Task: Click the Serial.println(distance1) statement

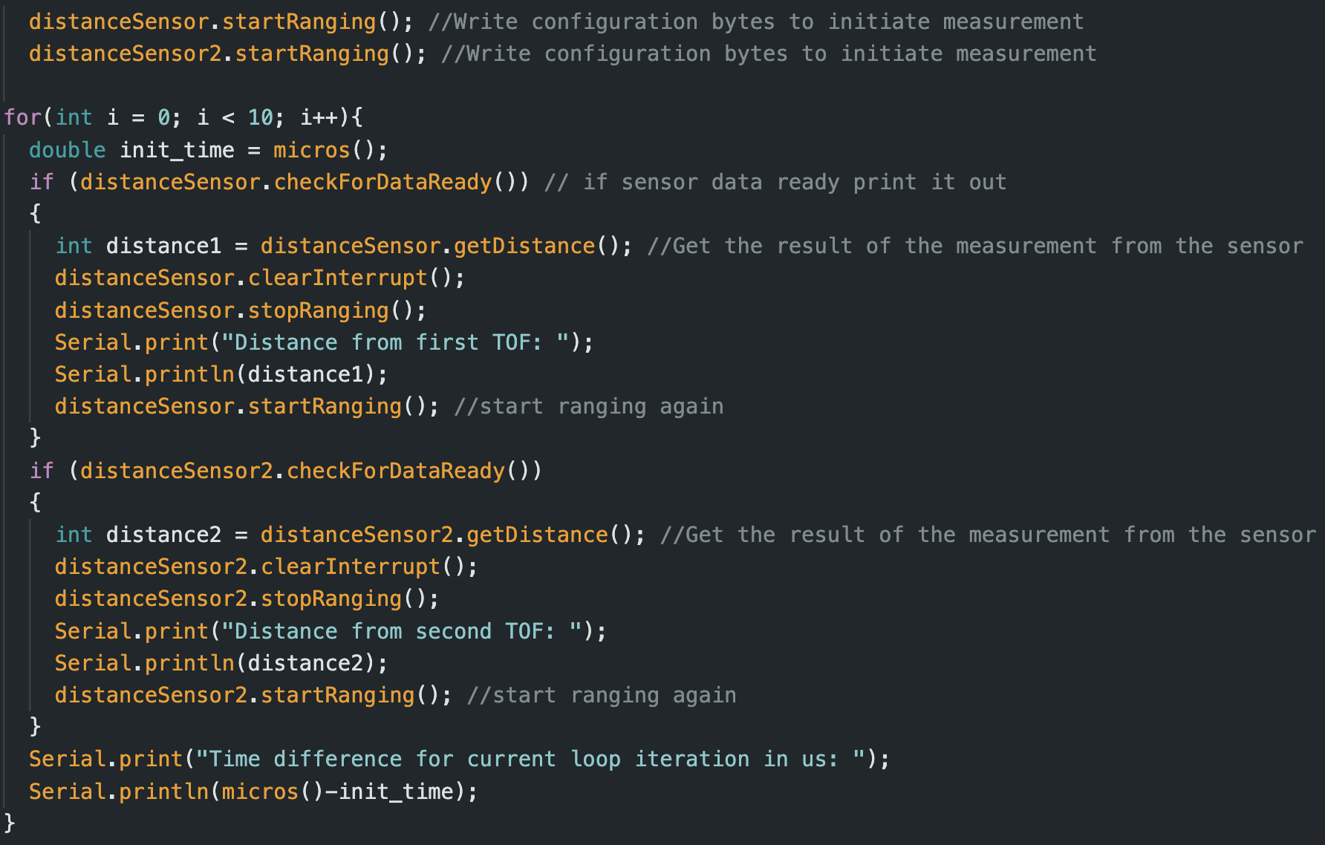Action: point(221,374)
